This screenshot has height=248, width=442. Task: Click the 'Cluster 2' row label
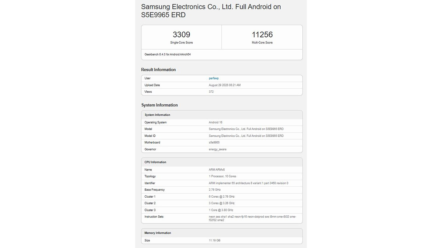coord(150,203)
